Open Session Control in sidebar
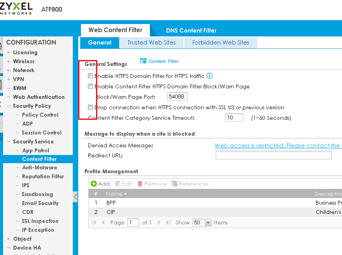This screenshot has height=255, width=342. point(42,133)
